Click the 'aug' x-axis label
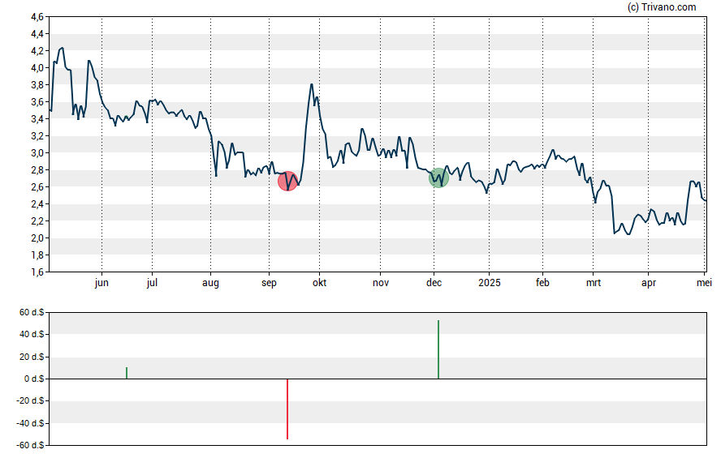721x458 pixels. pyautogui.click(x=210, y=283)
